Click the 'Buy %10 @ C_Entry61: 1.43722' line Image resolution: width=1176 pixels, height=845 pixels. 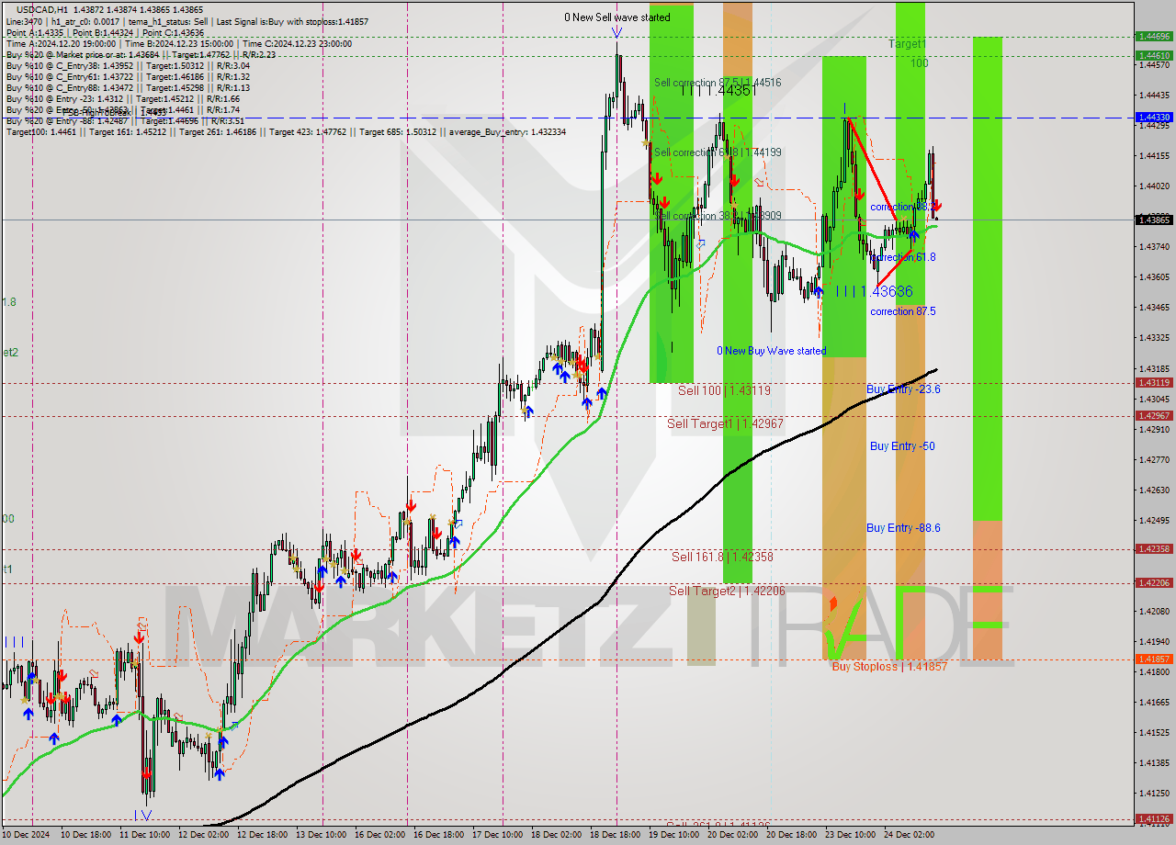click(128, 76)
